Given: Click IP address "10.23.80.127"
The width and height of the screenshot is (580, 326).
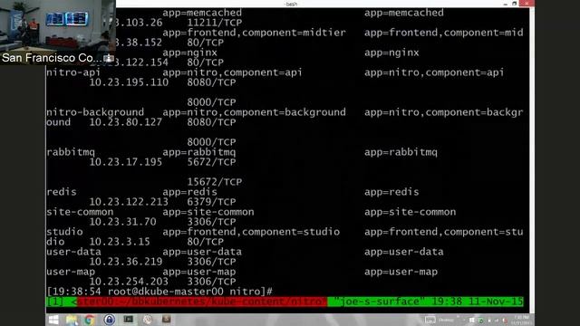Looking at the screenshot, I should pyautogui.click(x=126, y=122).
